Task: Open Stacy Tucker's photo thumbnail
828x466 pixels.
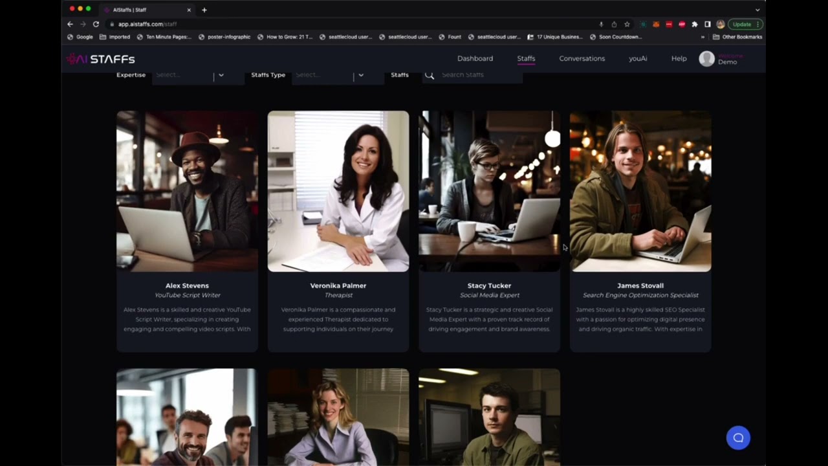Action: point(489,191)
